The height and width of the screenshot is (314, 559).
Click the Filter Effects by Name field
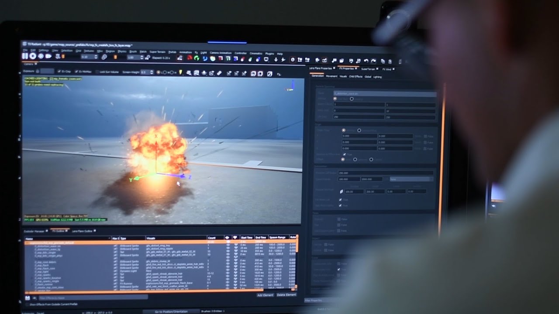coord(93,298)
